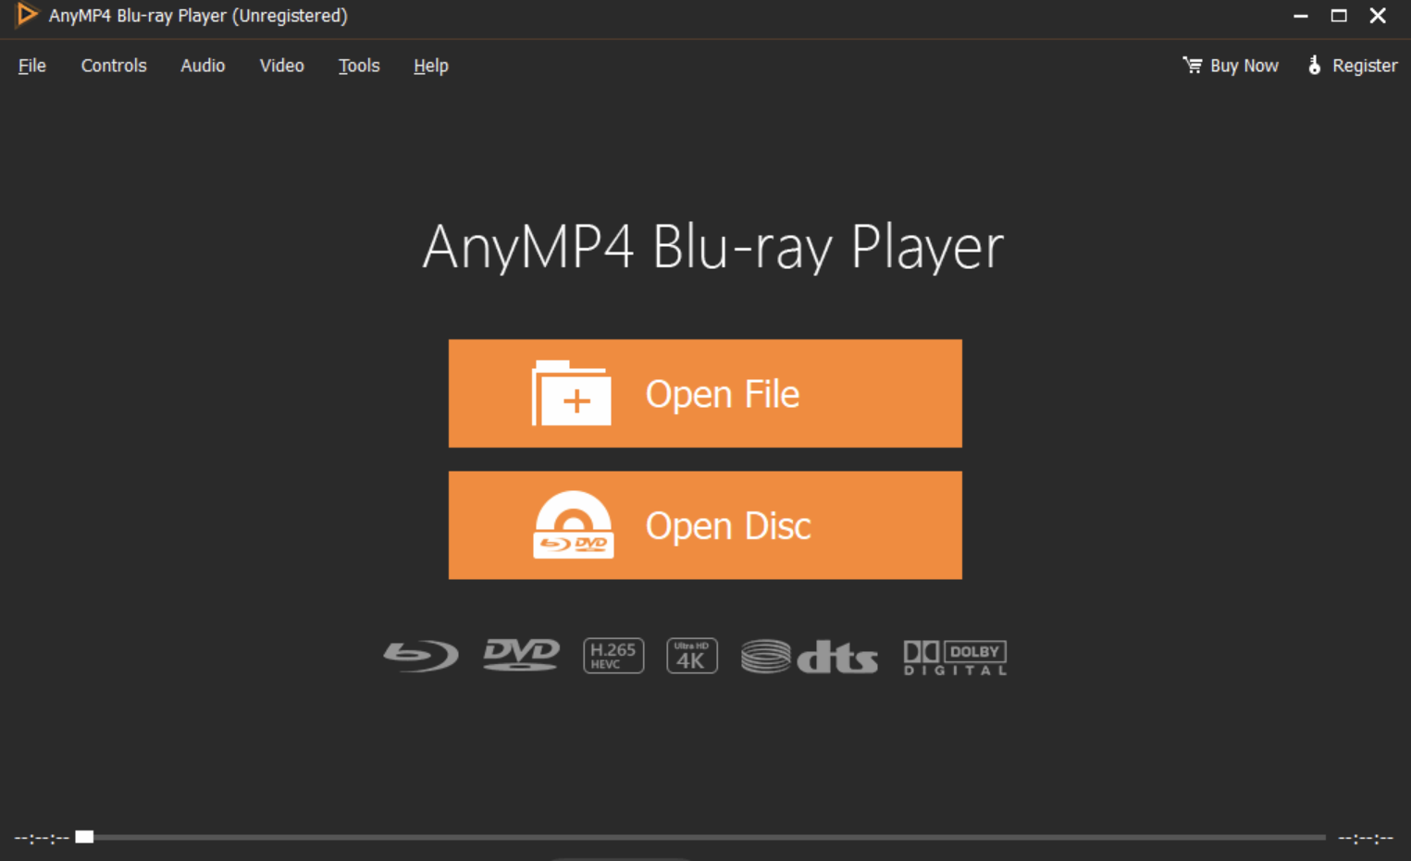Viewport: 1411px width, 861px height.
Task: Click the disc icon inside Open Disc
Action: pyautogui.click(x=572, y=525)
